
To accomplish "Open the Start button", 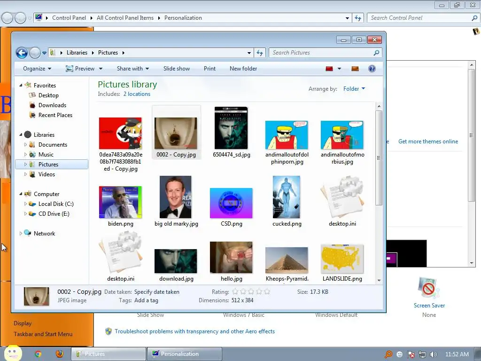I will pyautogui.click(x=13, y=353).
